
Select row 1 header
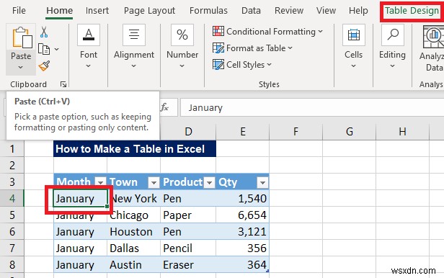pyautogui.click(x=12, y=148)
